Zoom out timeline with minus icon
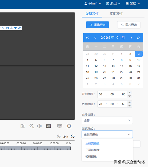 coord(73,136)
